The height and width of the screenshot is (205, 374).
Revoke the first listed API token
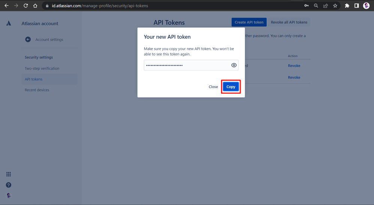click(294, 66)
